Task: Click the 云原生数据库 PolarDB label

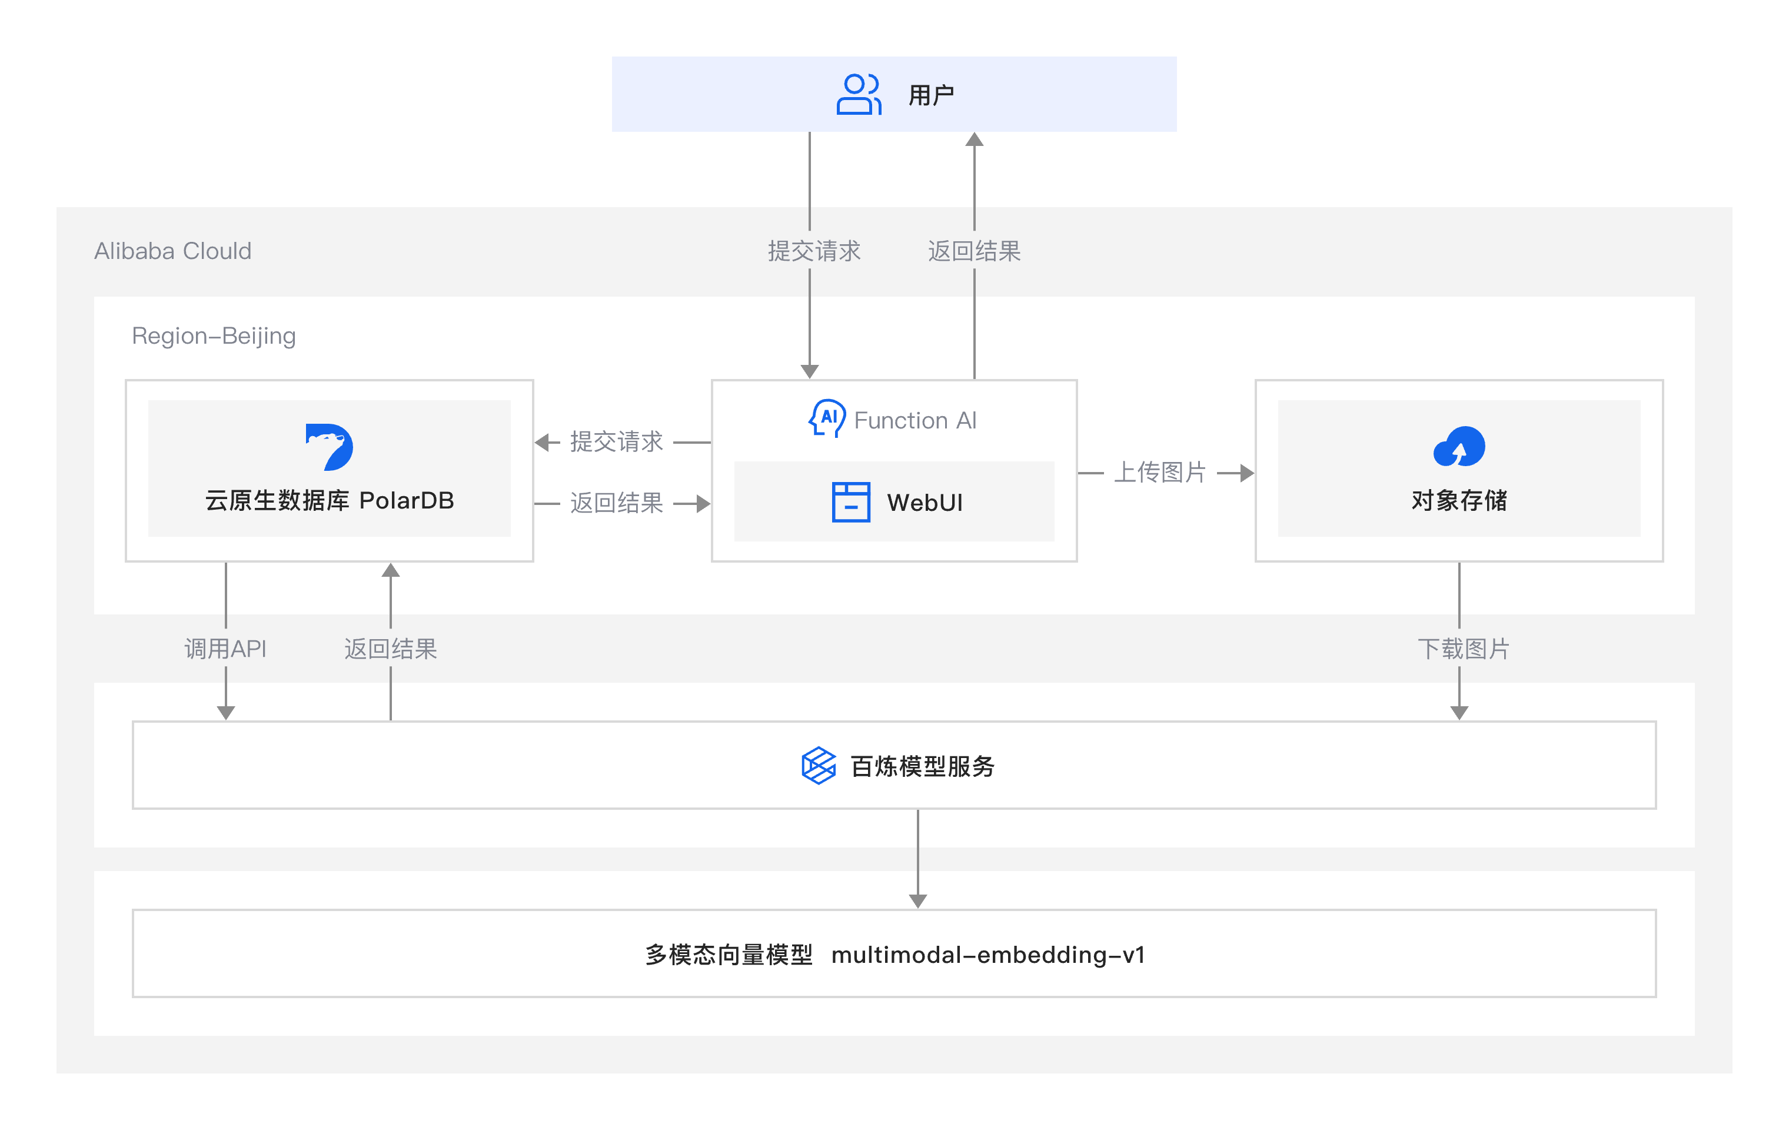Action: click(x=329, y=501)
